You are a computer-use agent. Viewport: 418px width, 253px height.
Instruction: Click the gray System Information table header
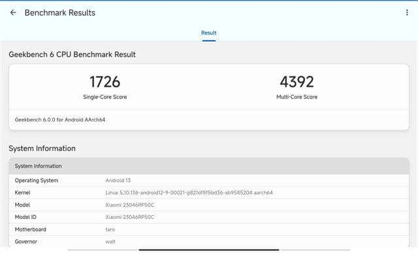coord(209,166)
